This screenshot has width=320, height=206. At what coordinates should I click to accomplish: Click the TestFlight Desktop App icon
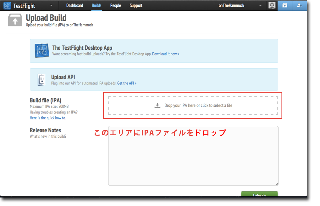coord(41,50)
